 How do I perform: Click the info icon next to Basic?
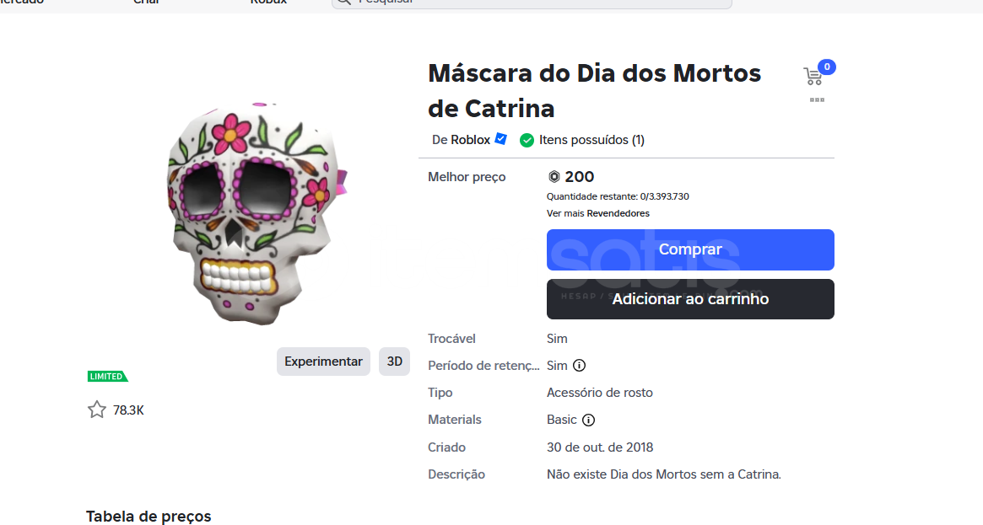tap(589, 420)
